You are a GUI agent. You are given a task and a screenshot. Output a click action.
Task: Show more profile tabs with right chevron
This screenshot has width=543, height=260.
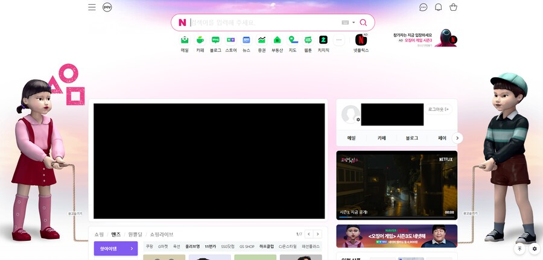pyautogui.click(x=457, y=138)
